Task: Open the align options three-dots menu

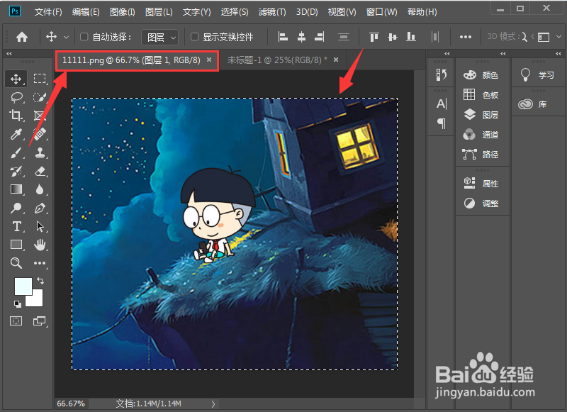Action: coord(466,37)
